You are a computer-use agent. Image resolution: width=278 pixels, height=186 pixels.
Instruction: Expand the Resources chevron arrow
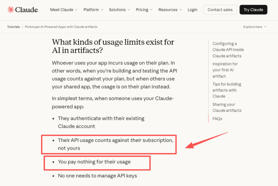181,10
